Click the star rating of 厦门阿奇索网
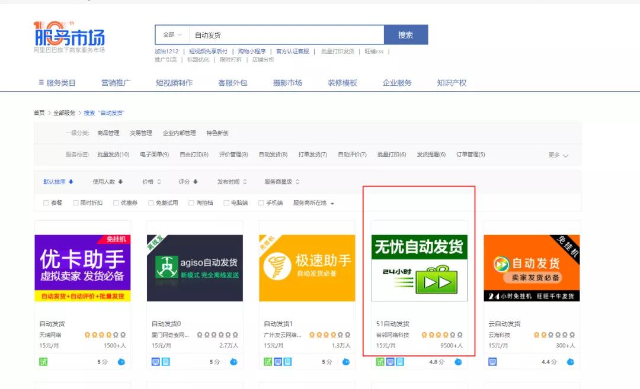The height and width of the screenshot is (389, 640). [217, 335]
